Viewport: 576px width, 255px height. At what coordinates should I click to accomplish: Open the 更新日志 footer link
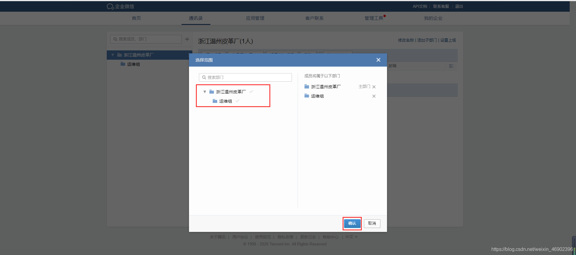pos(308,237)
